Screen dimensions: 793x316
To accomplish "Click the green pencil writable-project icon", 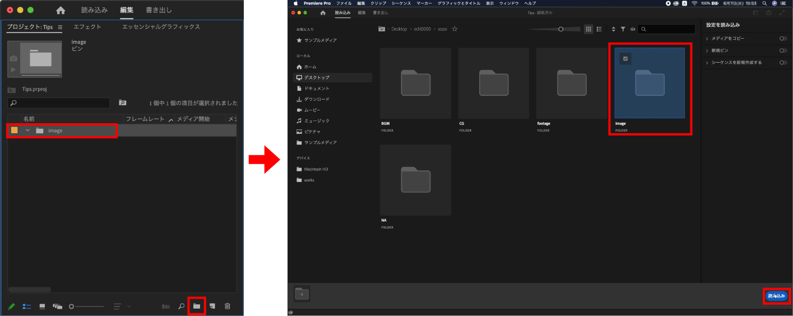I will click(11, 306).
